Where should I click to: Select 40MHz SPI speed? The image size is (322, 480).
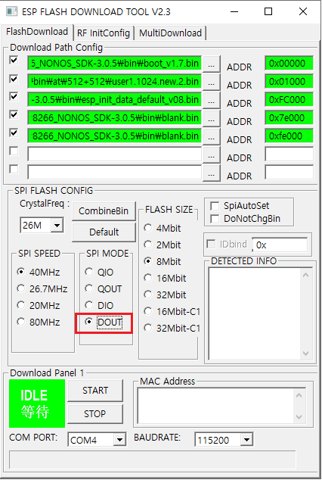39,272
